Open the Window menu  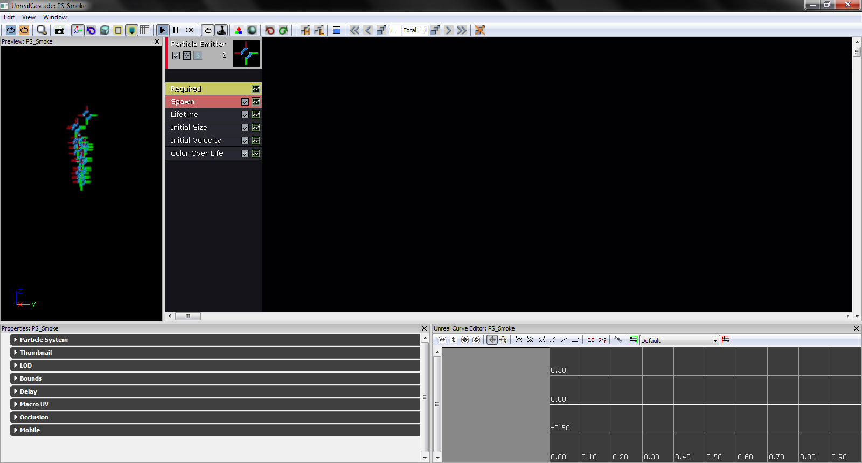(55, 17)
